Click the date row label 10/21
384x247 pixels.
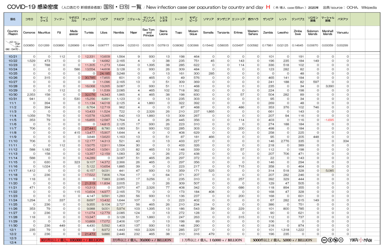[x=13, y=57]
